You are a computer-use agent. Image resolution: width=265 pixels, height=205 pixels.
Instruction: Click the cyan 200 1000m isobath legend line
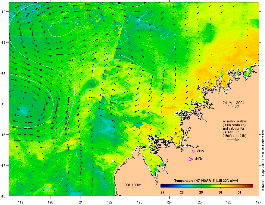pos(130,188)
